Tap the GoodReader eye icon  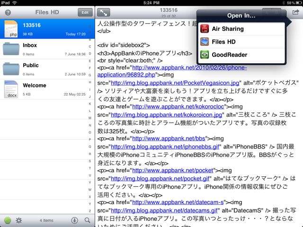point(205,55)
